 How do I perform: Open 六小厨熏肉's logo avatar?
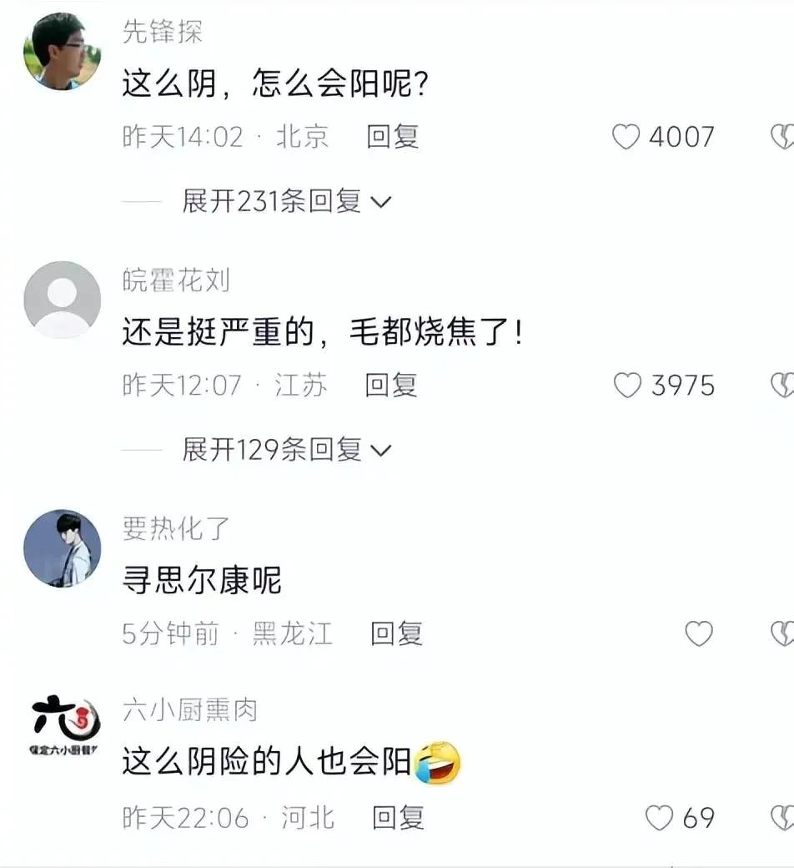pos(63,724)
